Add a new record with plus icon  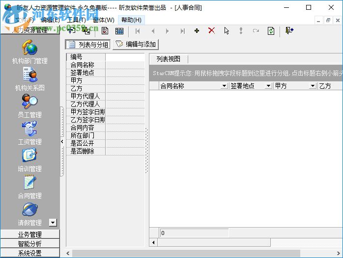point(197,31)
